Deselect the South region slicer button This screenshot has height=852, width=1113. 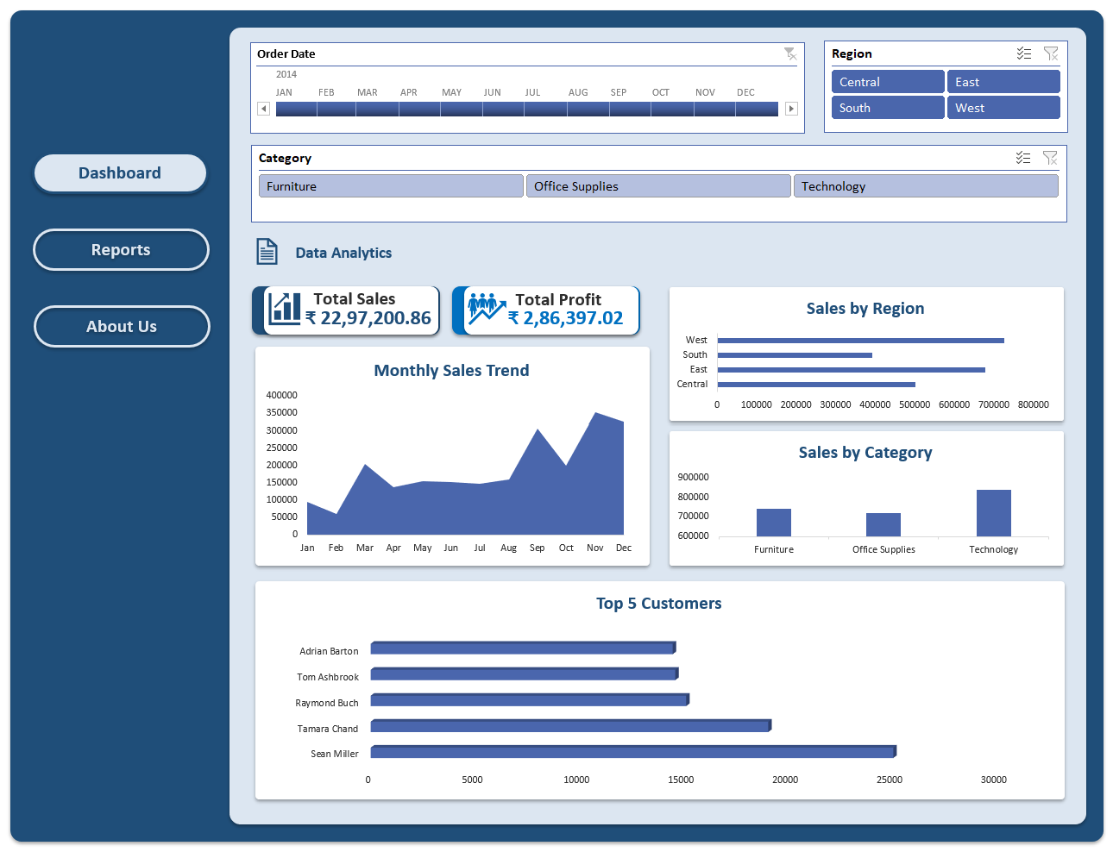[888, 107]
